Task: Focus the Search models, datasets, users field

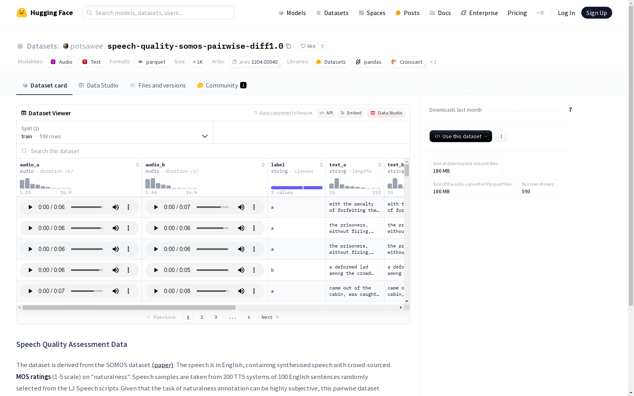Action: [158, 13]
